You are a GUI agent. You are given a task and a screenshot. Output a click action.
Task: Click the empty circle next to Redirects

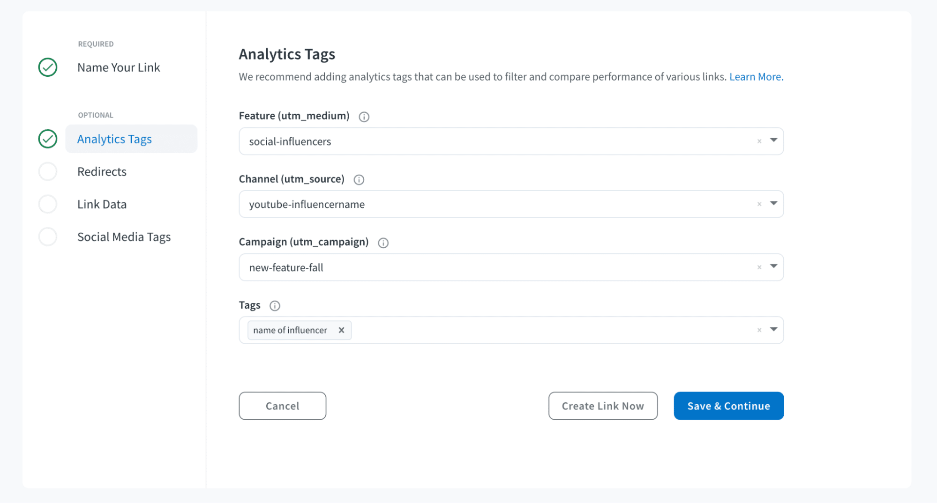coord(47,171)
